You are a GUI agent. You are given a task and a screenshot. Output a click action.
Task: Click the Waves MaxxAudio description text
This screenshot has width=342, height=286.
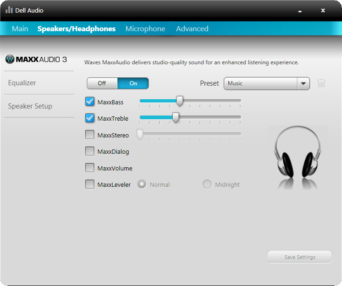(192, 62)
